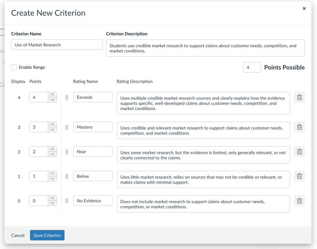317x249 pixels.
Task: Click the Create New Criterion title
Action: click(48, 13)
